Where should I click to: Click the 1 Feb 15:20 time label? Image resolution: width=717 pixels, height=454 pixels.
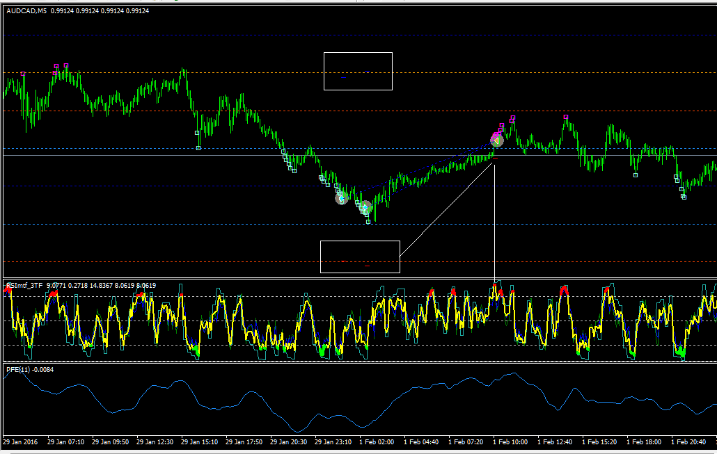pyautogui.click(x=599, y=442)
